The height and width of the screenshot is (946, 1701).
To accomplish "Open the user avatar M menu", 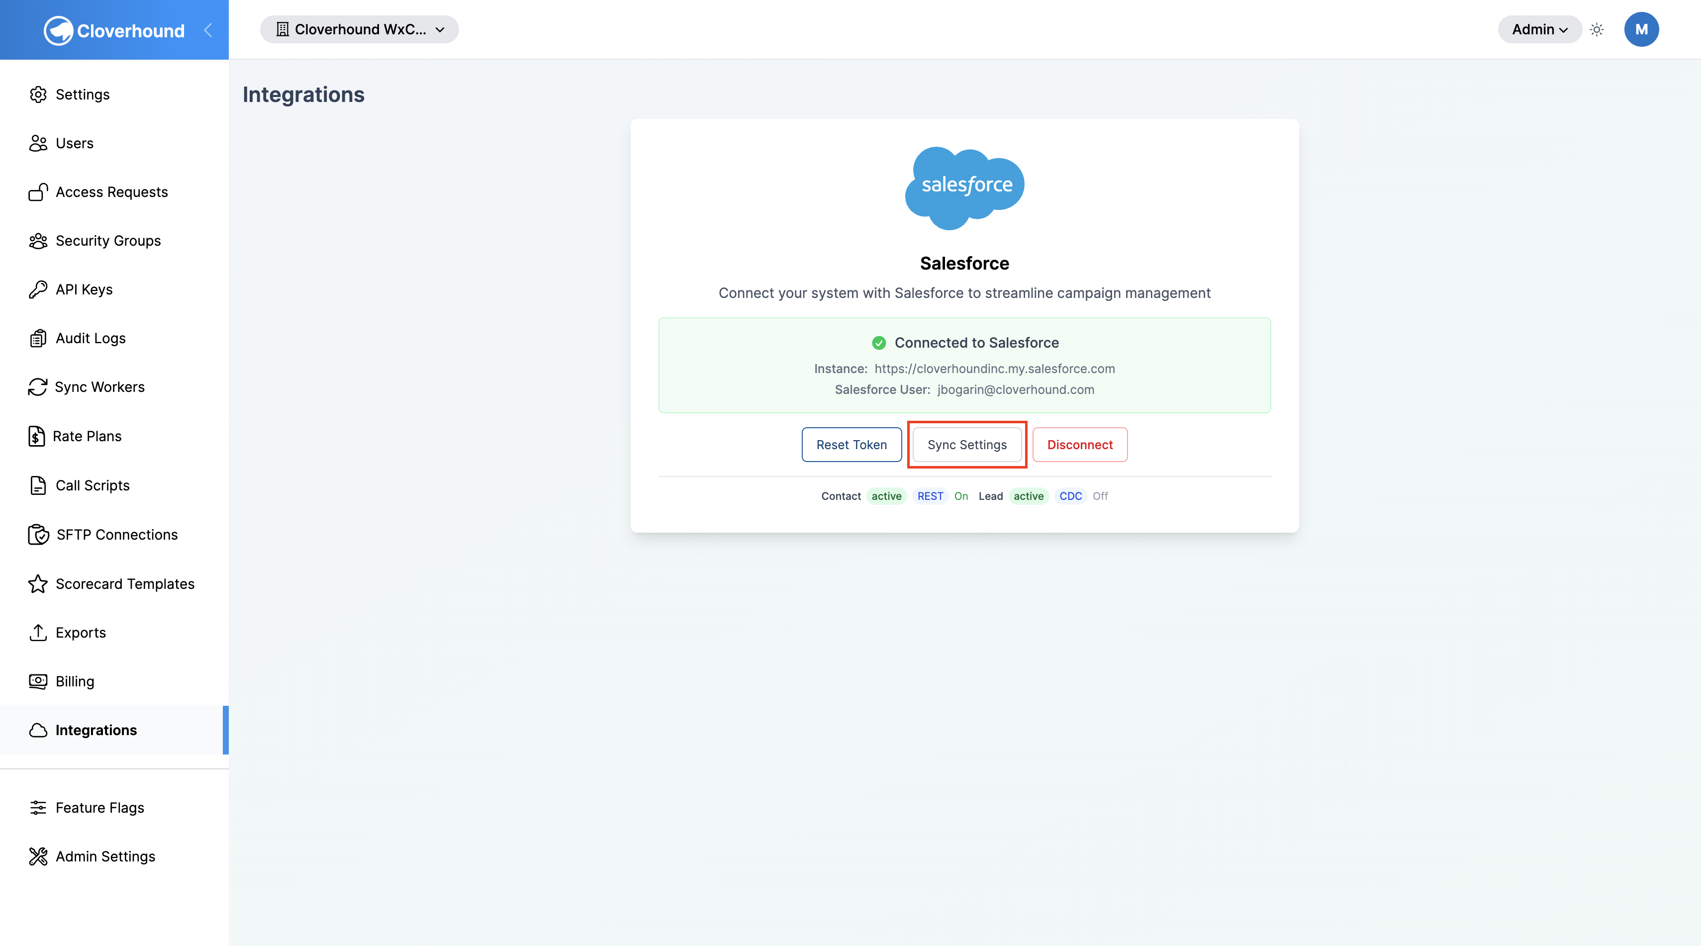I will point(1641,30).
